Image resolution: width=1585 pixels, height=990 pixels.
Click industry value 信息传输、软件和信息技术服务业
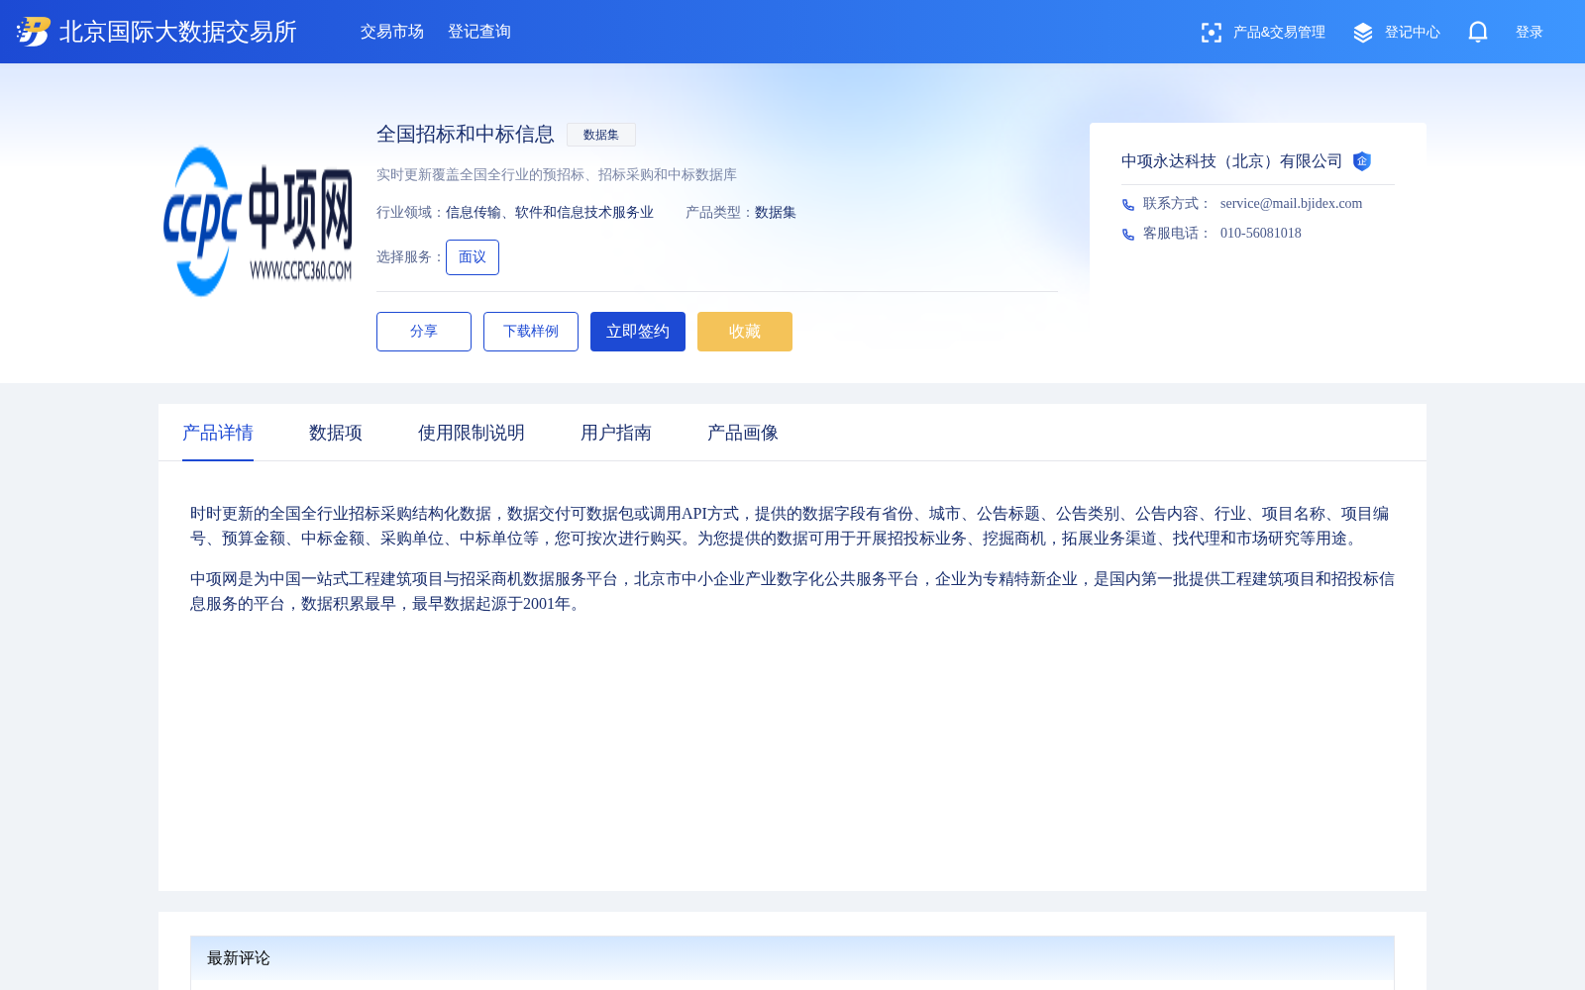click(550, 213)
